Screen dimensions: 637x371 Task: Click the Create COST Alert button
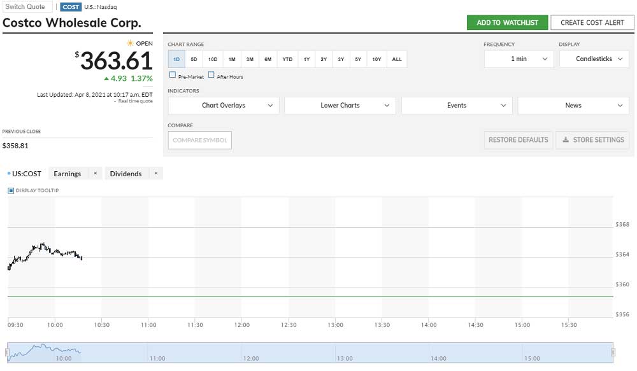click(x=592, y=23)
